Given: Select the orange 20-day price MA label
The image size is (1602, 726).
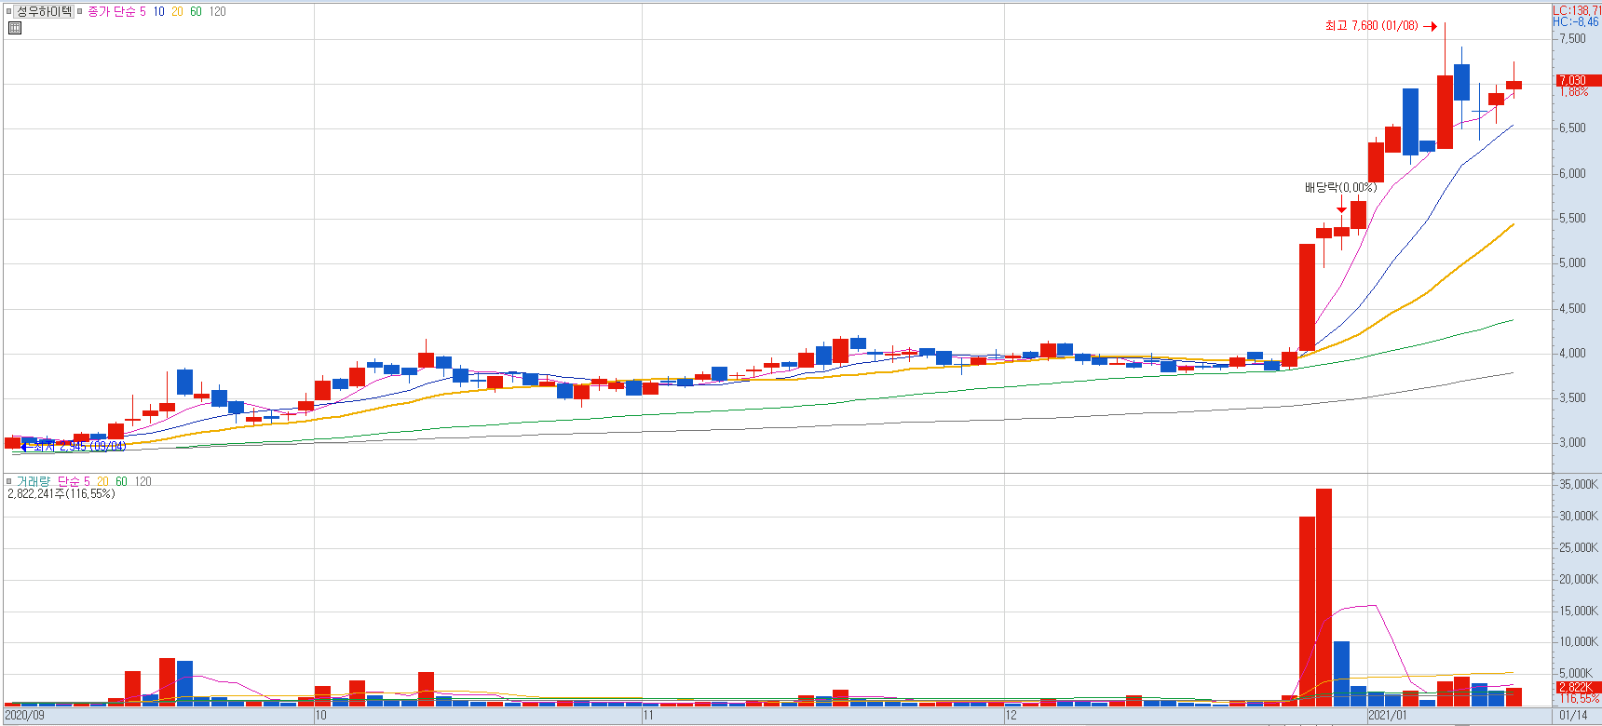Looking at the screenshot, I should 177,12.
